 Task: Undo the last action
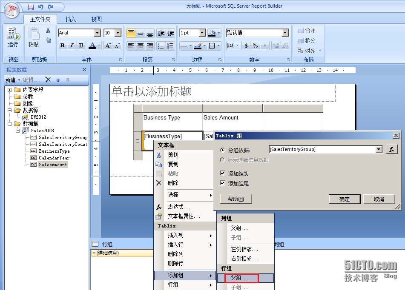point(41,7)
